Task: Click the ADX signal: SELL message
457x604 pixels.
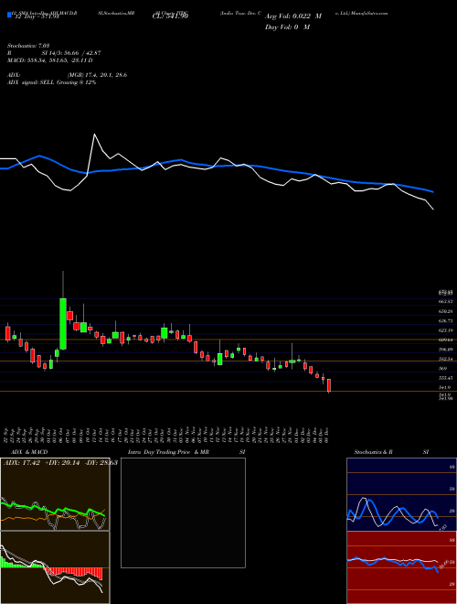Action: pyautogui.click(x=51, y=82)
